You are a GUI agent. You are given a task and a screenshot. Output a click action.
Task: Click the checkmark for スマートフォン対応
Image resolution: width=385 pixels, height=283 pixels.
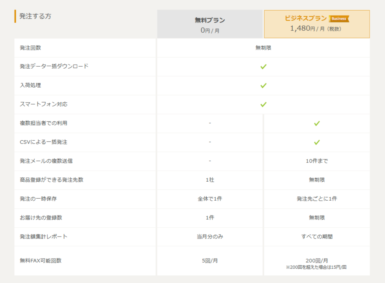pyautogui.click(x=264, y=104)
